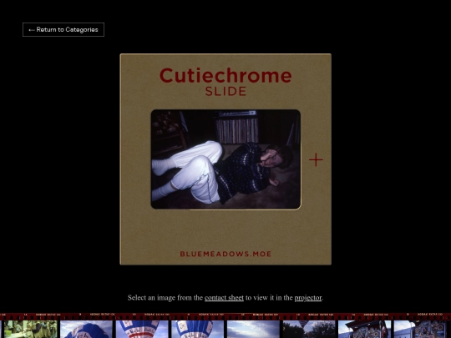Screen dimensions: 451x338
Task: View the reclining person slide photo
Action: [x=225, y=159]
